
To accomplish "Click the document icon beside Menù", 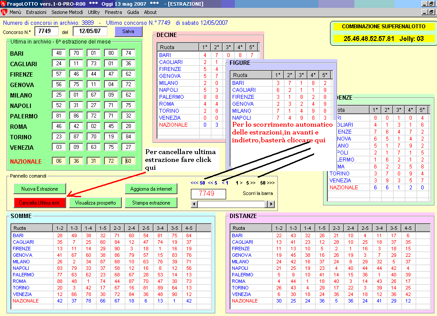I will pyautogui.click(x=4, y=12).
